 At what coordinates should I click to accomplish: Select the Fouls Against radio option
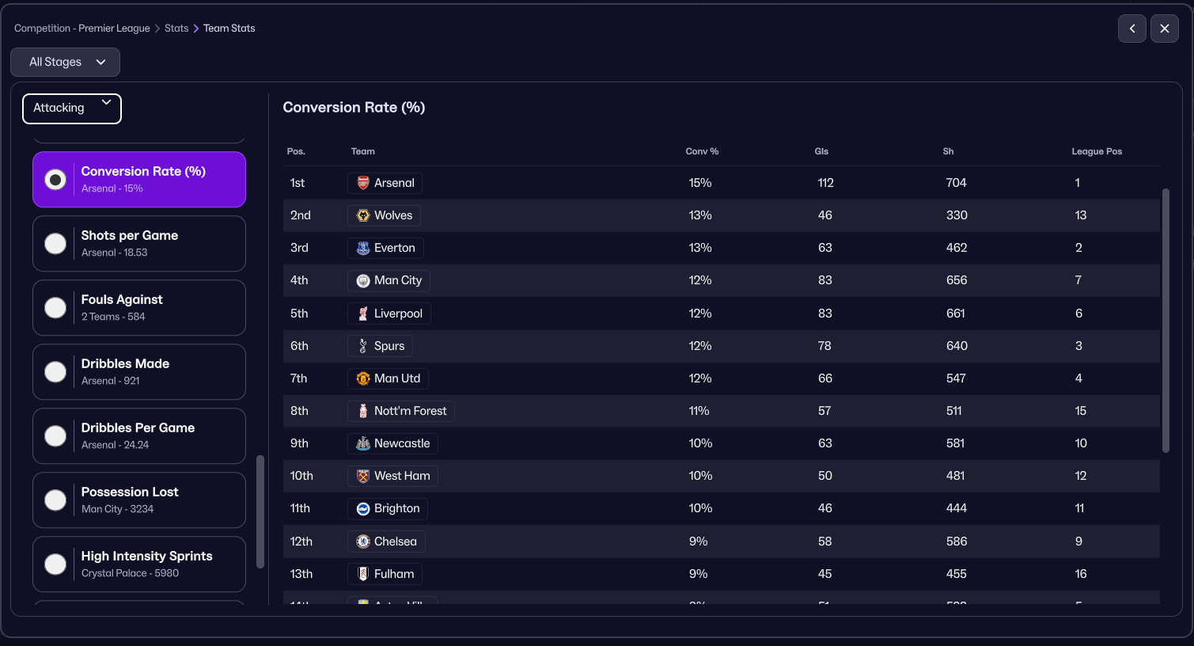click(x=55, y=308)
